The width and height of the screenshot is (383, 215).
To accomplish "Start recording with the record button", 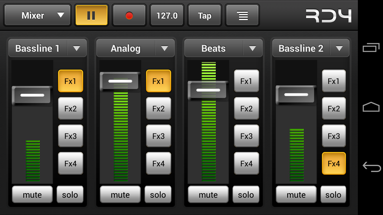I will [x=129, y=15].
